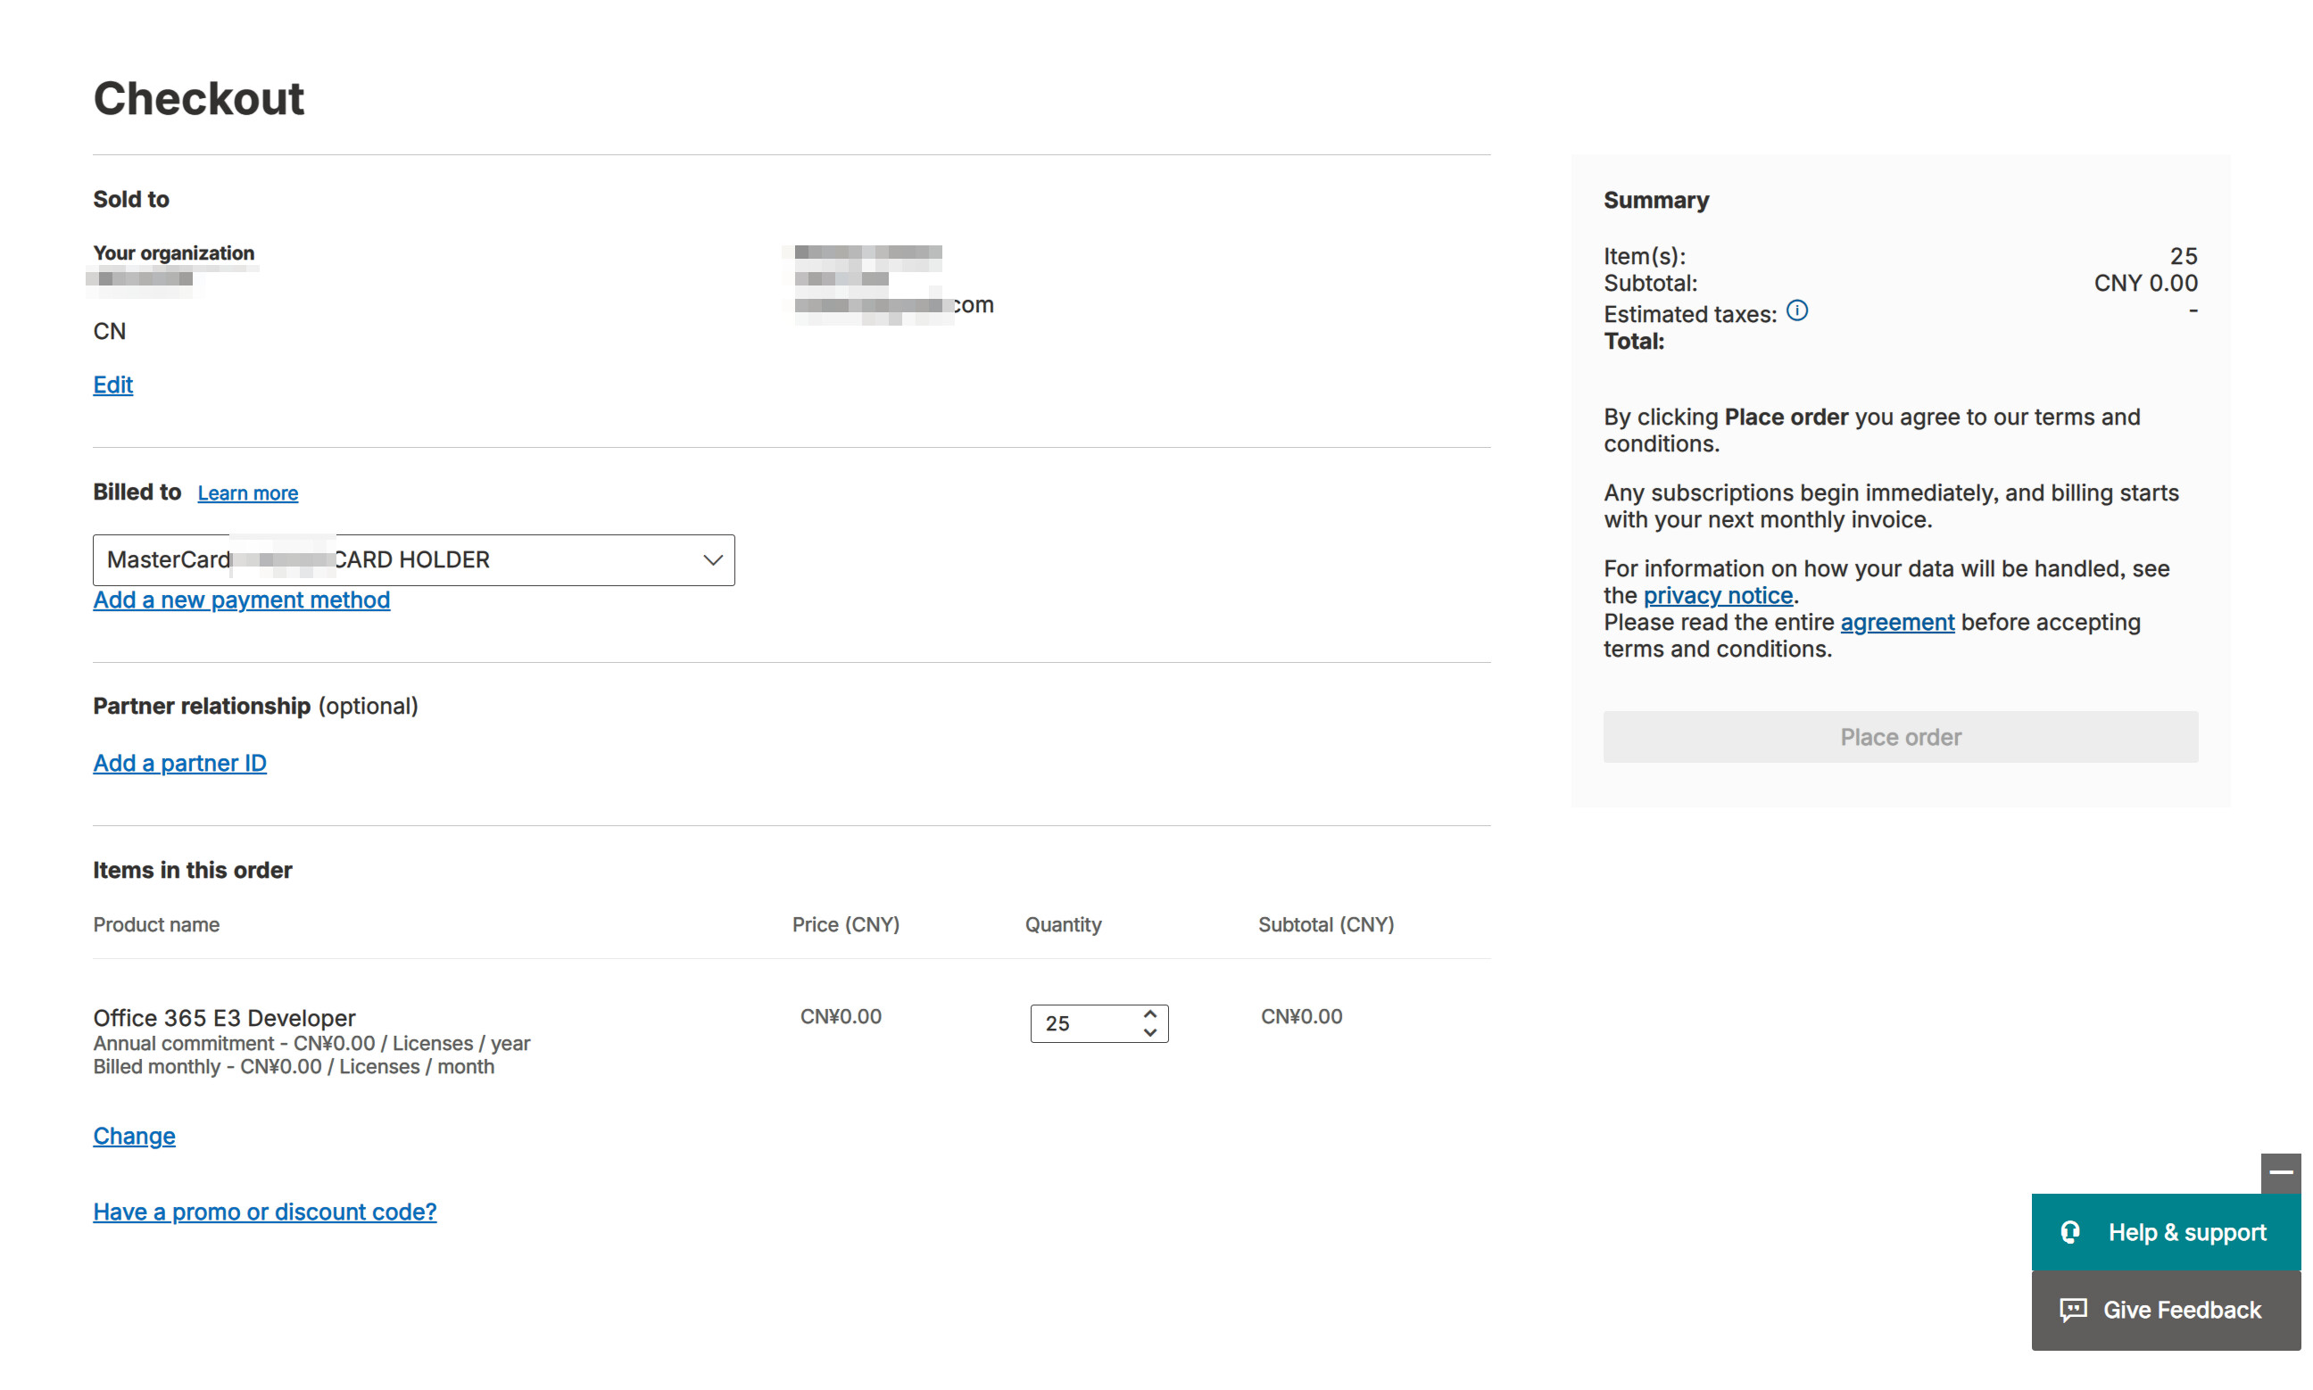Open the privacy notice link
2313x1390 pixels.
click(1717, 595)
